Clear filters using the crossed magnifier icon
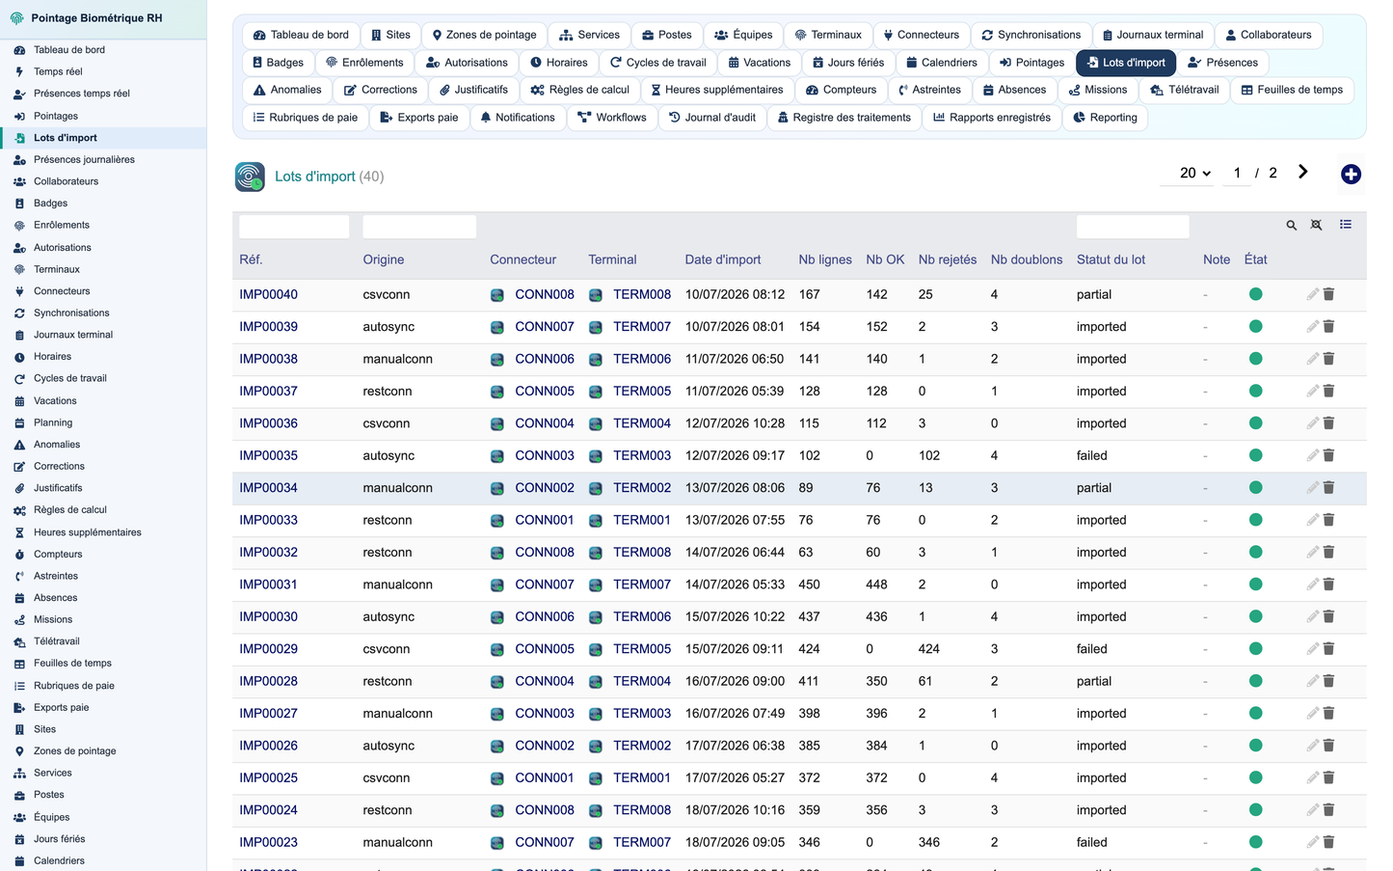Viewport: 1393px width, 871px height. point(1316,225)
